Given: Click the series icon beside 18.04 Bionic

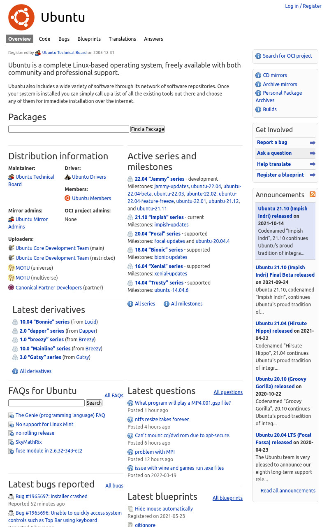Looking at the screenshot, I should [x=130, y=250].
